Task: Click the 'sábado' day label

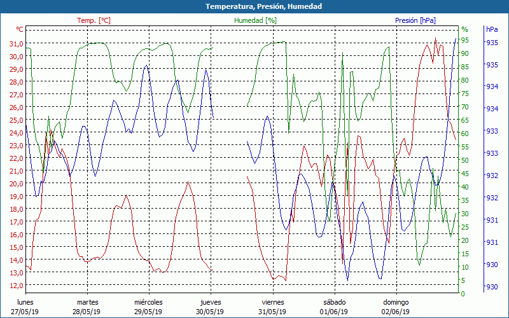Action: click(335, 302)
